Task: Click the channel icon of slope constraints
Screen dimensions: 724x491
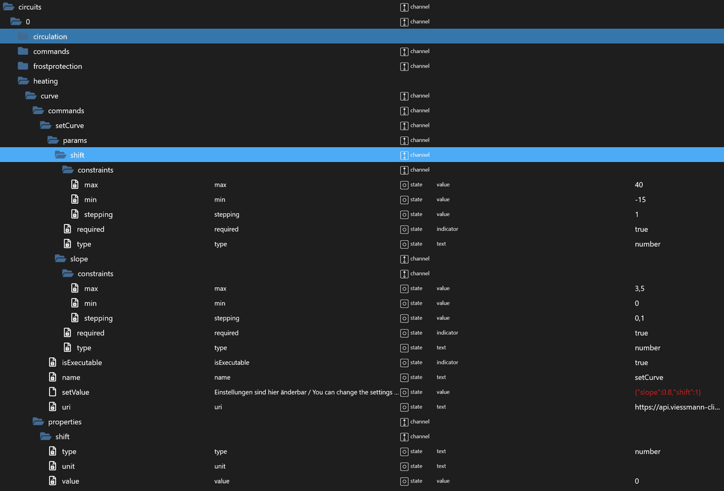Action: [x=405, y=273]
